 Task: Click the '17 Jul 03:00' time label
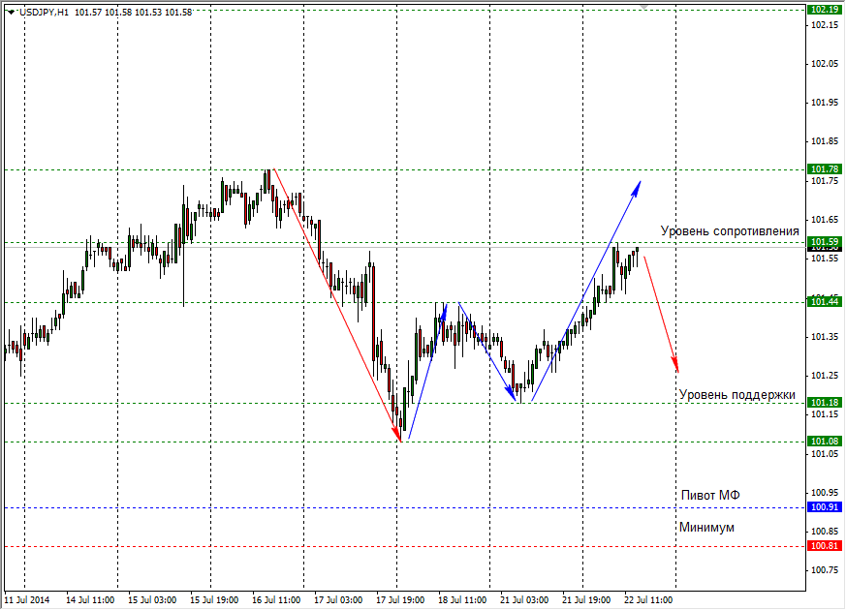pos(338,599)
